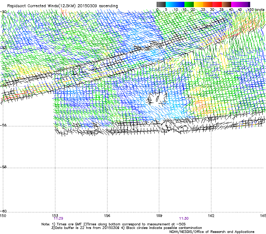
Task: Click the gray 0-5 knots color segment
Action: [161, 4]
